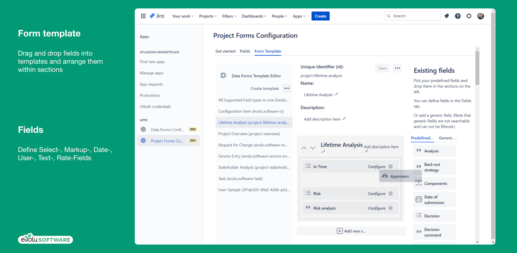Expand the Filters dropdown
The image size is (517, 253).
229,16
